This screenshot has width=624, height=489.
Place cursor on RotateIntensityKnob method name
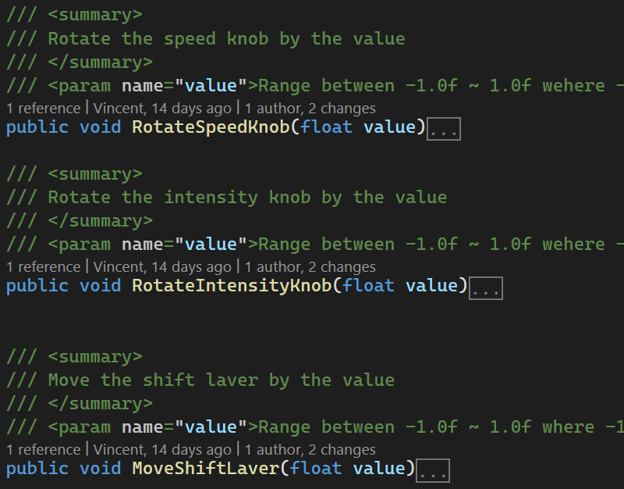tap(232, 286)
